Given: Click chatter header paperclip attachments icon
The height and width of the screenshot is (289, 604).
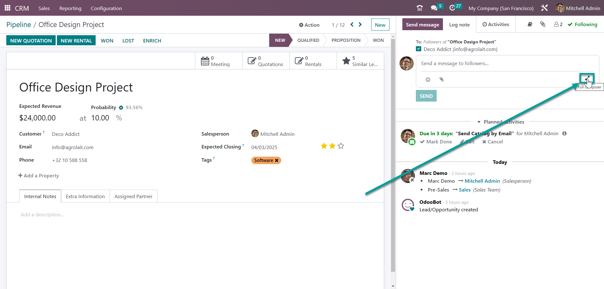Looking at the screenshot, I should (x=543, y=24).
